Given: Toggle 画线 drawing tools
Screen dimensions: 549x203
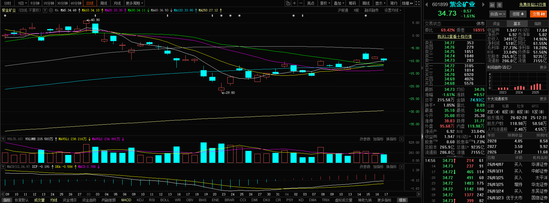Looking at the screenshot, I should 366,3.
